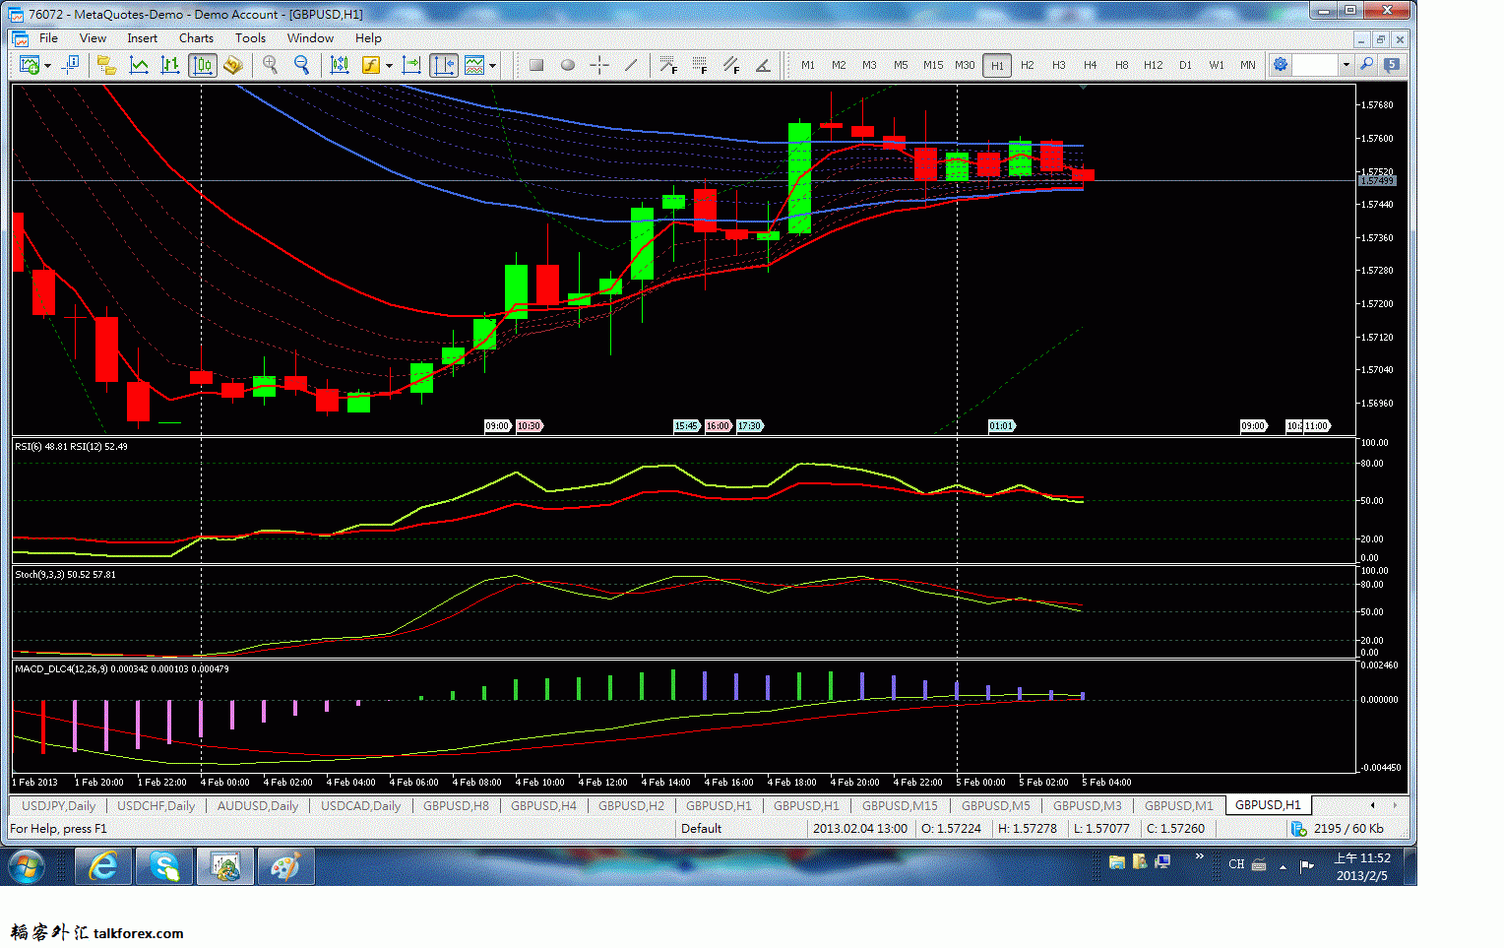
Task: Switch timeframe to M1
Action: coord(808,65)
